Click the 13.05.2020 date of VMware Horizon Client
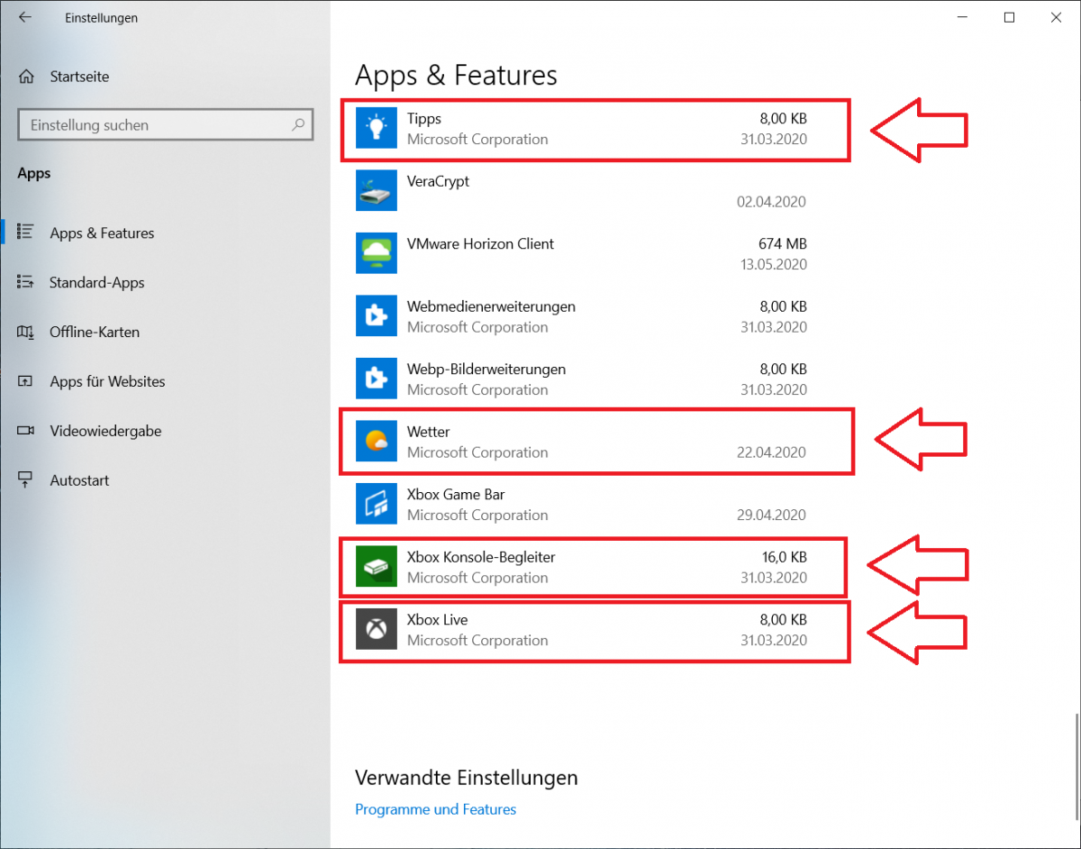1081x849 pixels. coord(774,265)
